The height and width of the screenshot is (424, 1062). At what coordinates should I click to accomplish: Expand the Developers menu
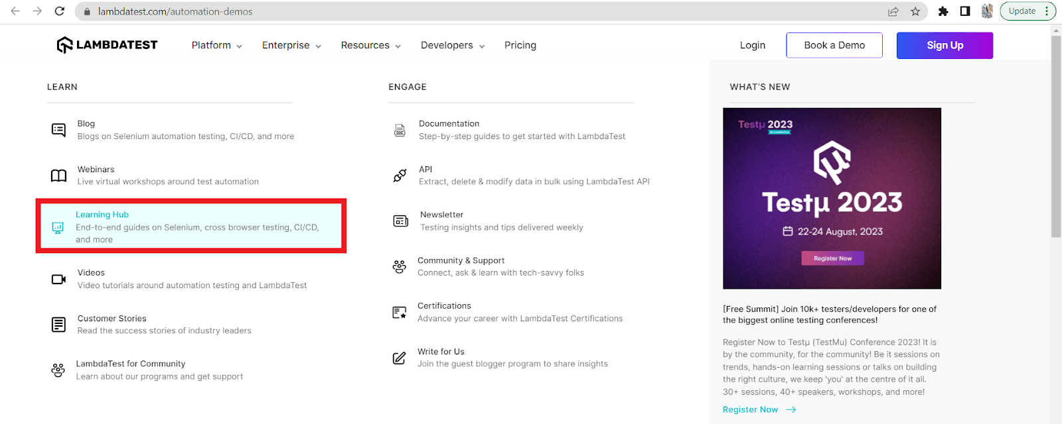[x=453, y=45]
